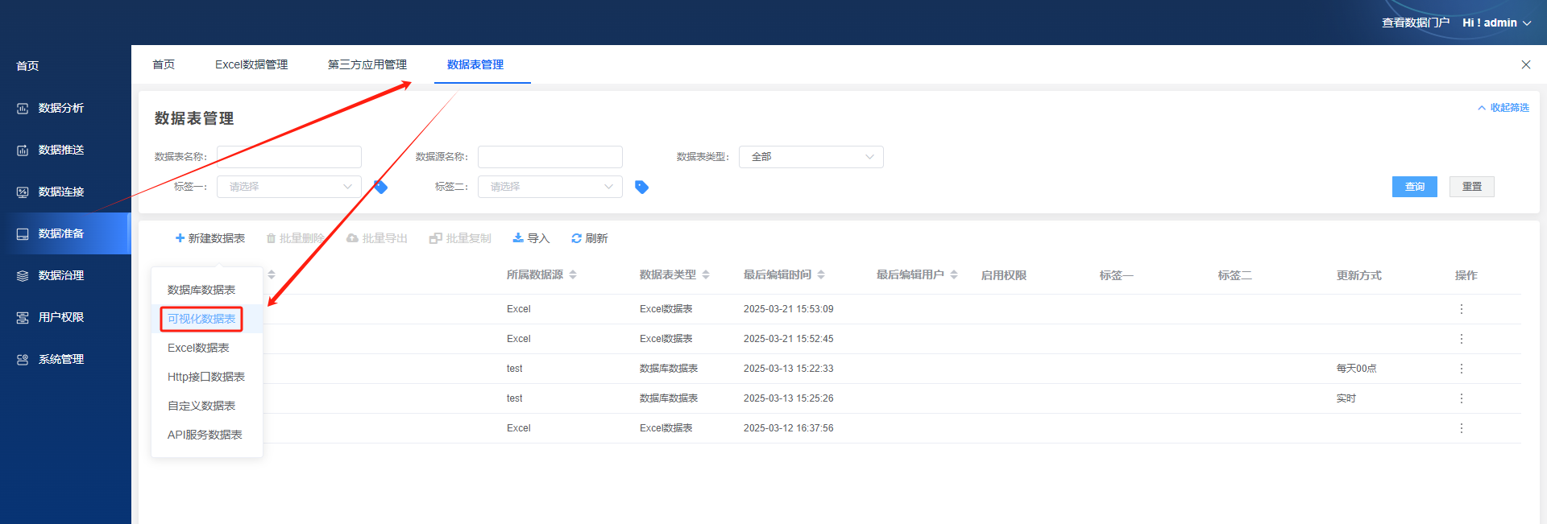The width and height of the screenshot is (1547, 524).
Task: Open the more-actions menu on first row
Action: click(1461, 309)
